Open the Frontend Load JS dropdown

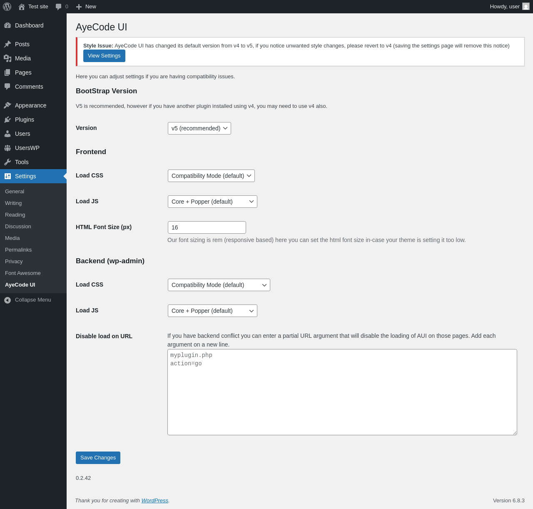coord(212,202)
